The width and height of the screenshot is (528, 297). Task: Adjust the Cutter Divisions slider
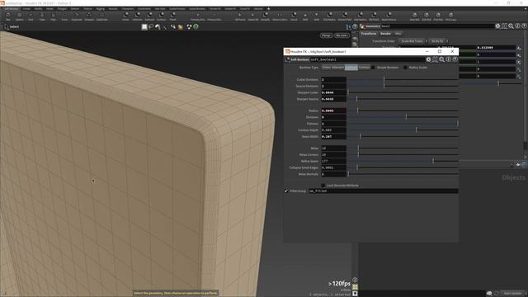tap(403, 80)
